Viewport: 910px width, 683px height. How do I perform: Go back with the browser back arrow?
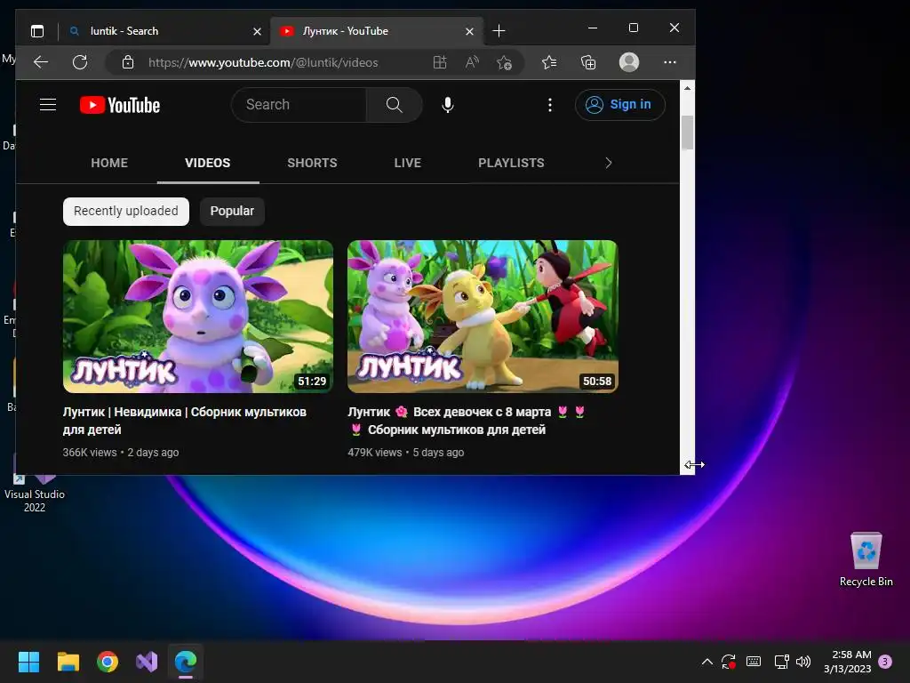[x=41, y=62]
